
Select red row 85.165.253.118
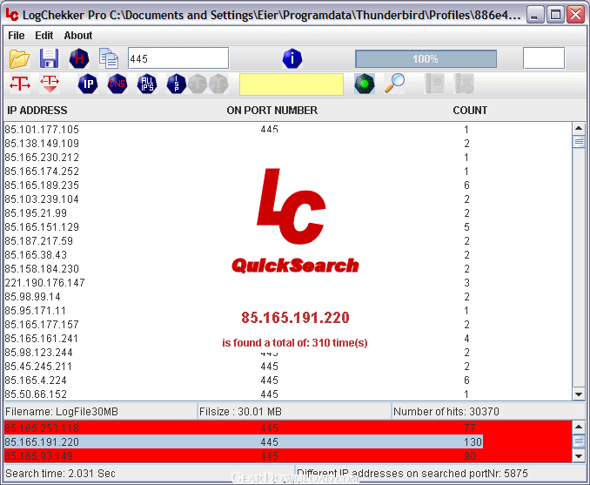288,428
